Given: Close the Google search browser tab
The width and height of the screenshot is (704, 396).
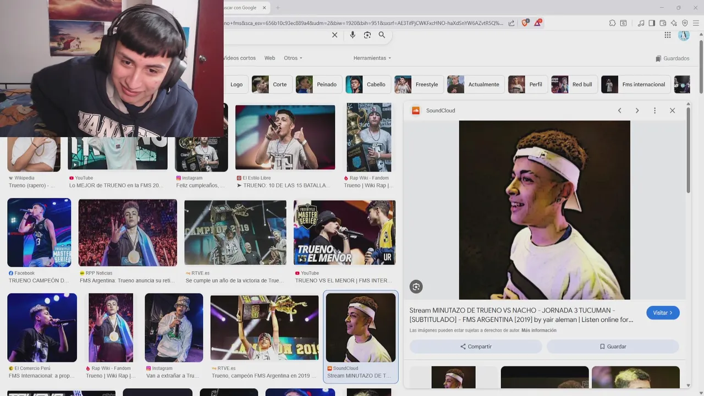Looking at the screenshot, I should coord(265,8).
